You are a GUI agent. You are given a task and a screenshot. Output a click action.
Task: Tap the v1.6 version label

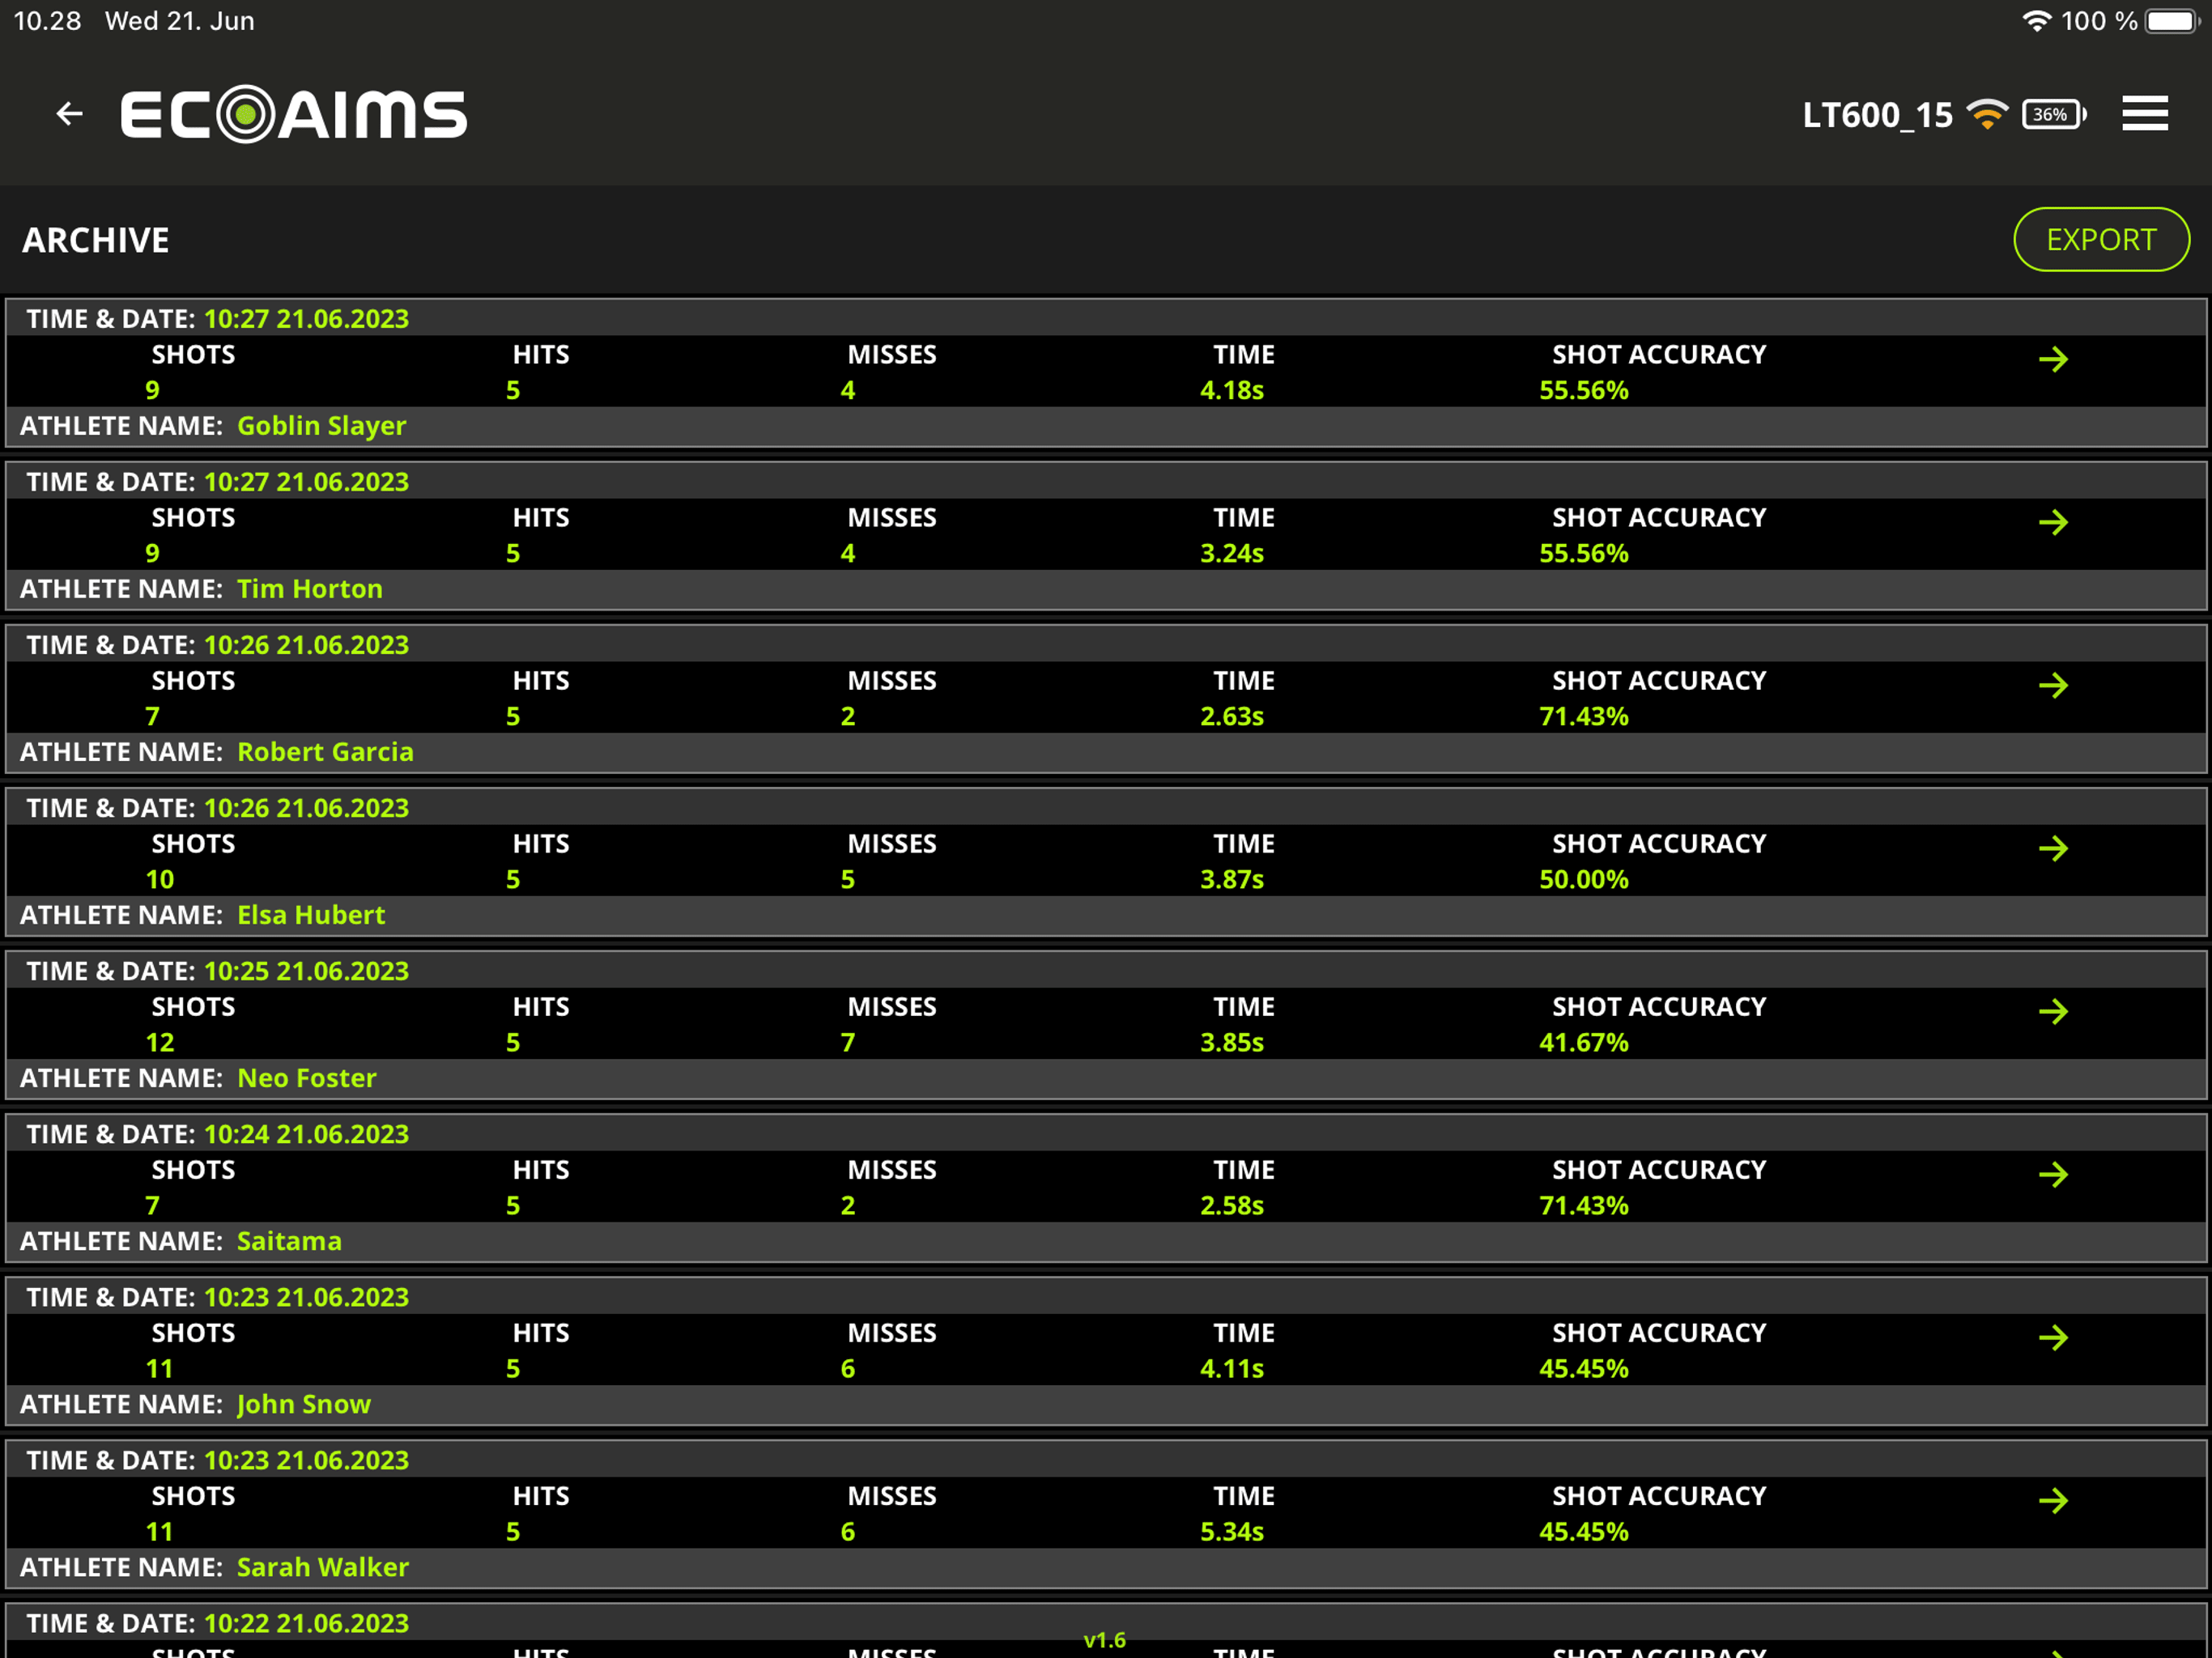(1105, 1640)
